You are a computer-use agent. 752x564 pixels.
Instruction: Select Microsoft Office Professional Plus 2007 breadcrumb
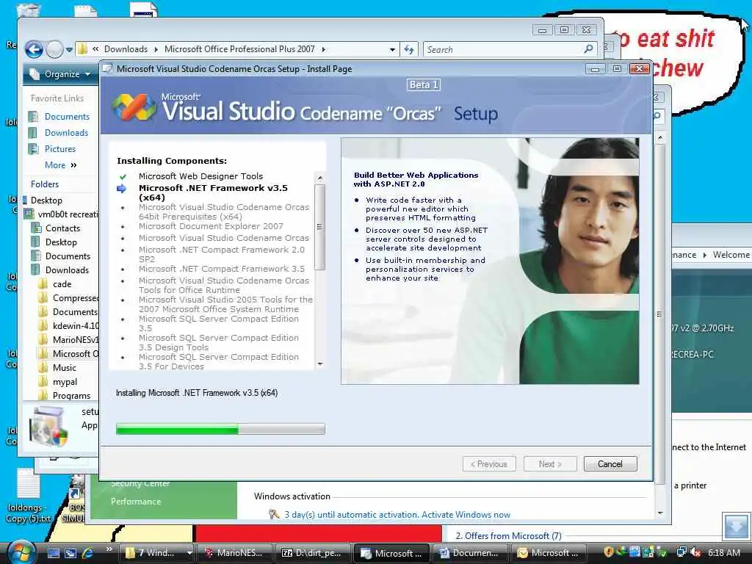(x=239, y=49)
